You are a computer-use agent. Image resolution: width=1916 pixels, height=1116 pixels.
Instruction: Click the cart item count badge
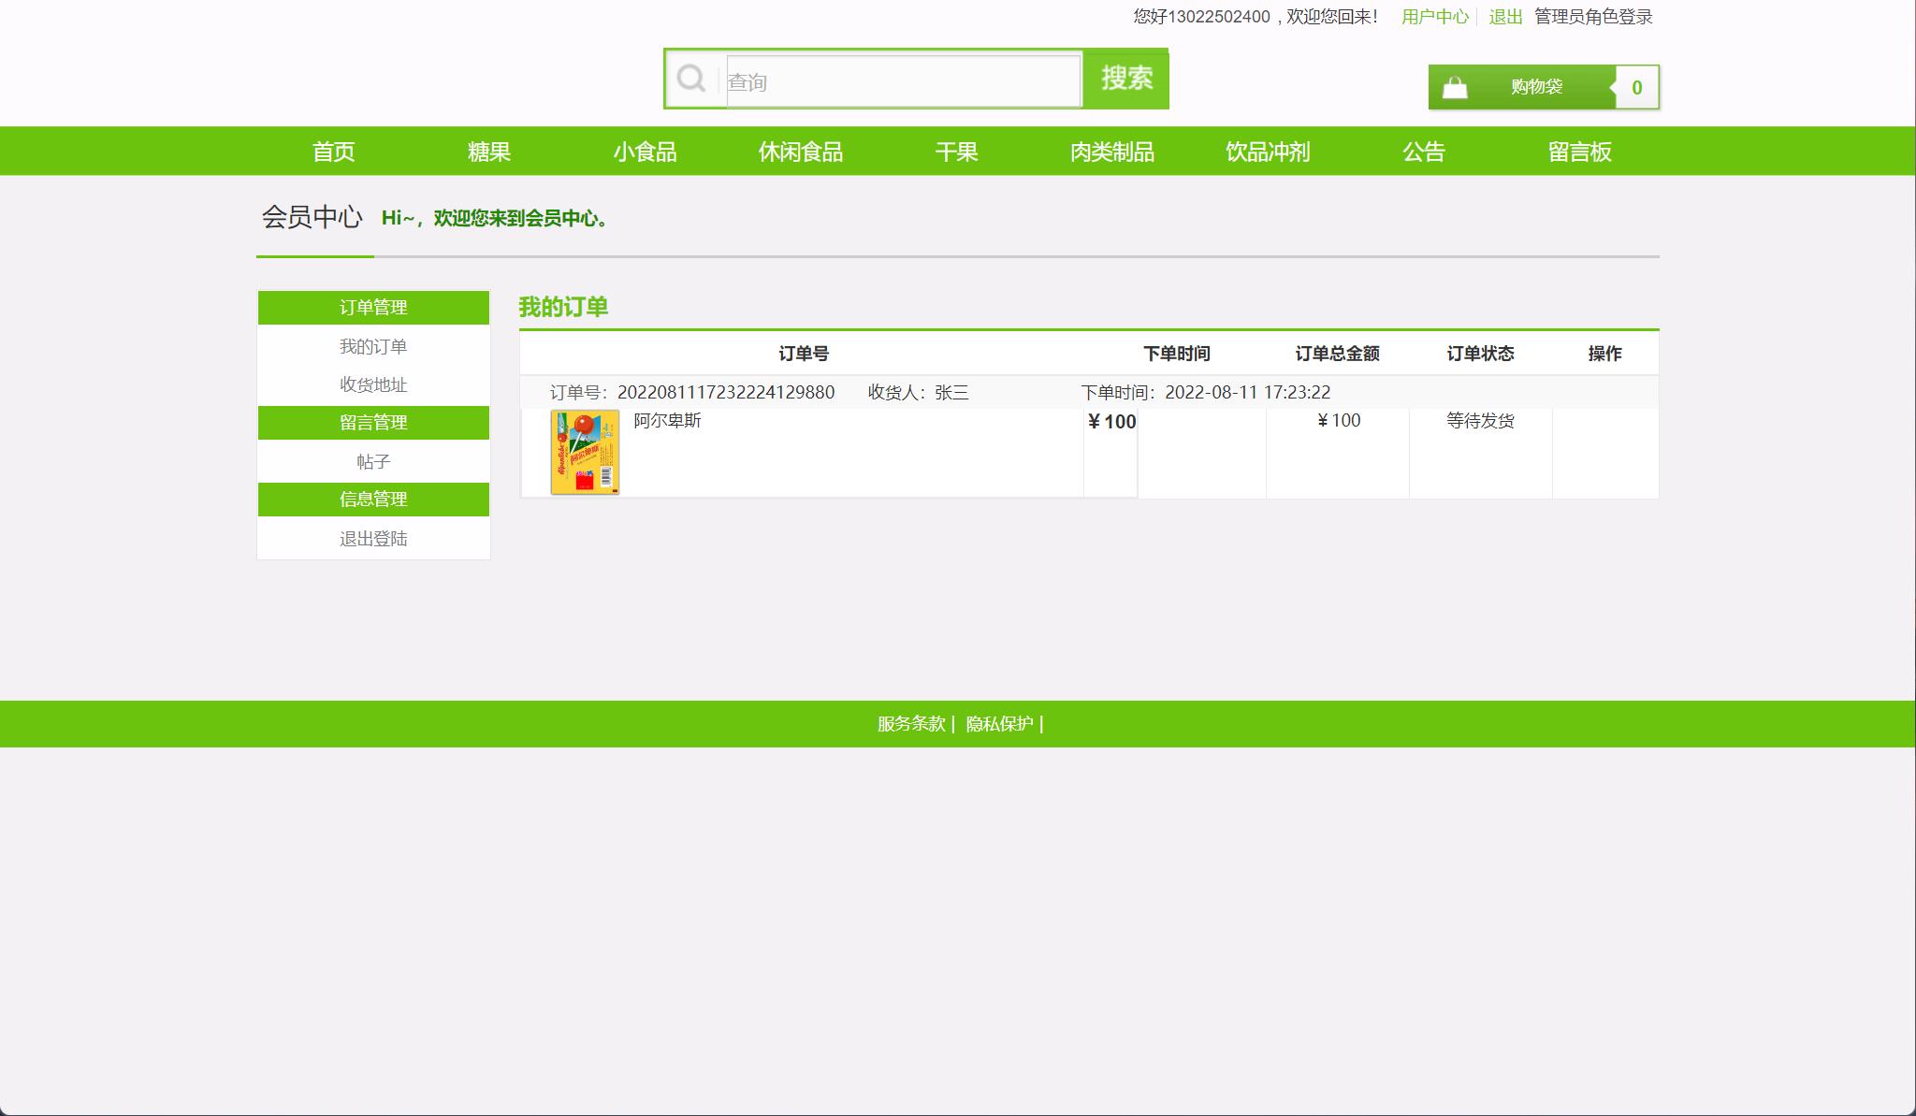coord(1636,86)
